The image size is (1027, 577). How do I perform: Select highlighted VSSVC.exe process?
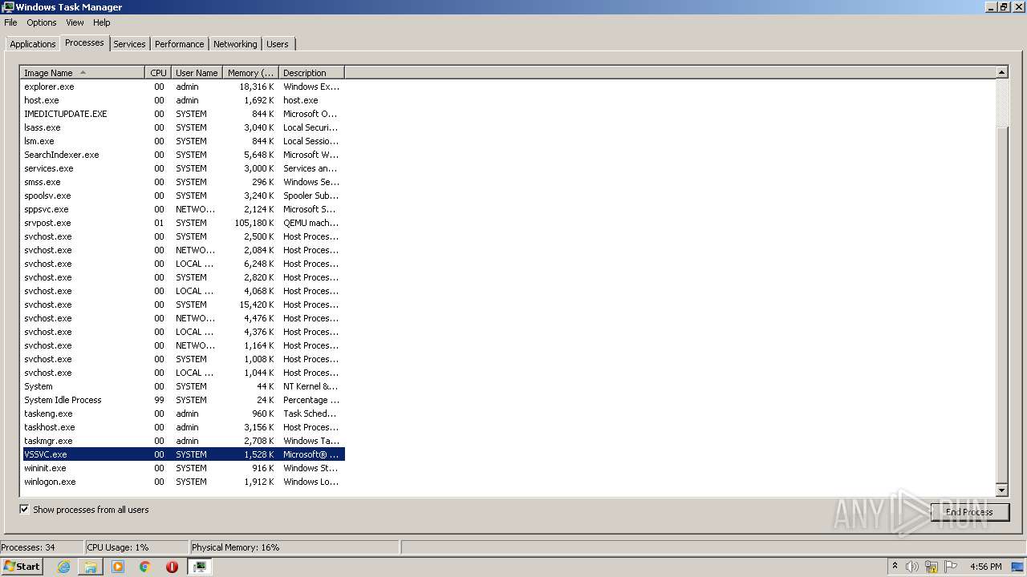(182, 454)
